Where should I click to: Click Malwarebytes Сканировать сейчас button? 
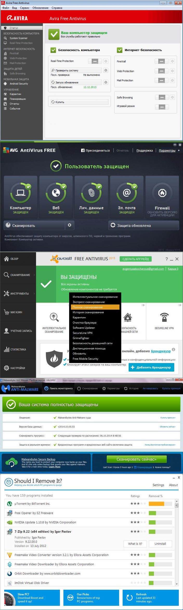136,459
